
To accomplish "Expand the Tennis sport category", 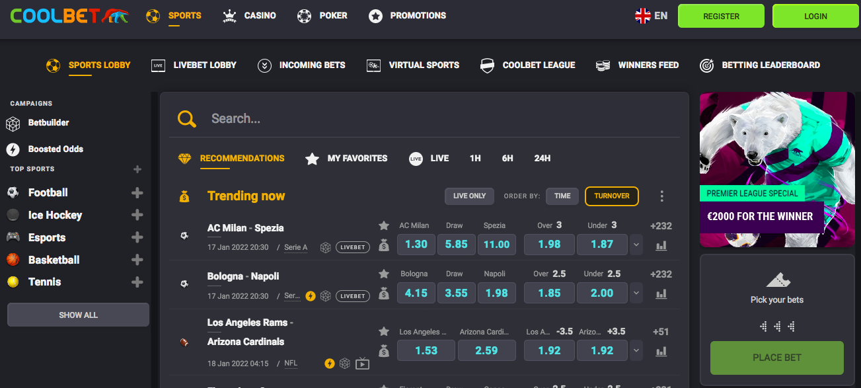I will tap(137, 282).
